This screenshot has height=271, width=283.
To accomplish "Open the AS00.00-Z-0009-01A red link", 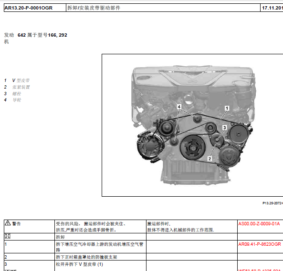I will (x=259, y=224).
